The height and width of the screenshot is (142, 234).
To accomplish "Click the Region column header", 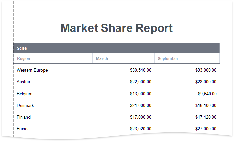I will point(23,59).
